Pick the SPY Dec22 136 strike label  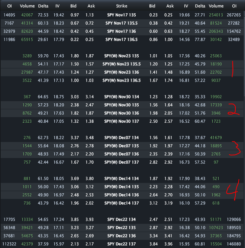tap(122, 236)
